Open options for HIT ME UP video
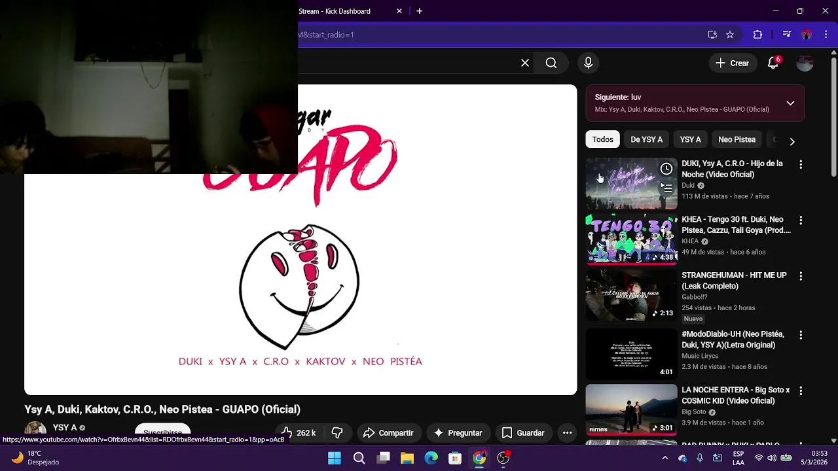 pyautogui.click(x=801, y=277)
